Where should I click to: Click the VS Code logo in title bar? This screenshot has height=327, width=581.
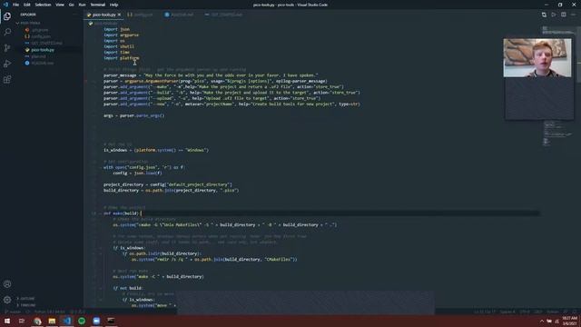tap(5, 5)
